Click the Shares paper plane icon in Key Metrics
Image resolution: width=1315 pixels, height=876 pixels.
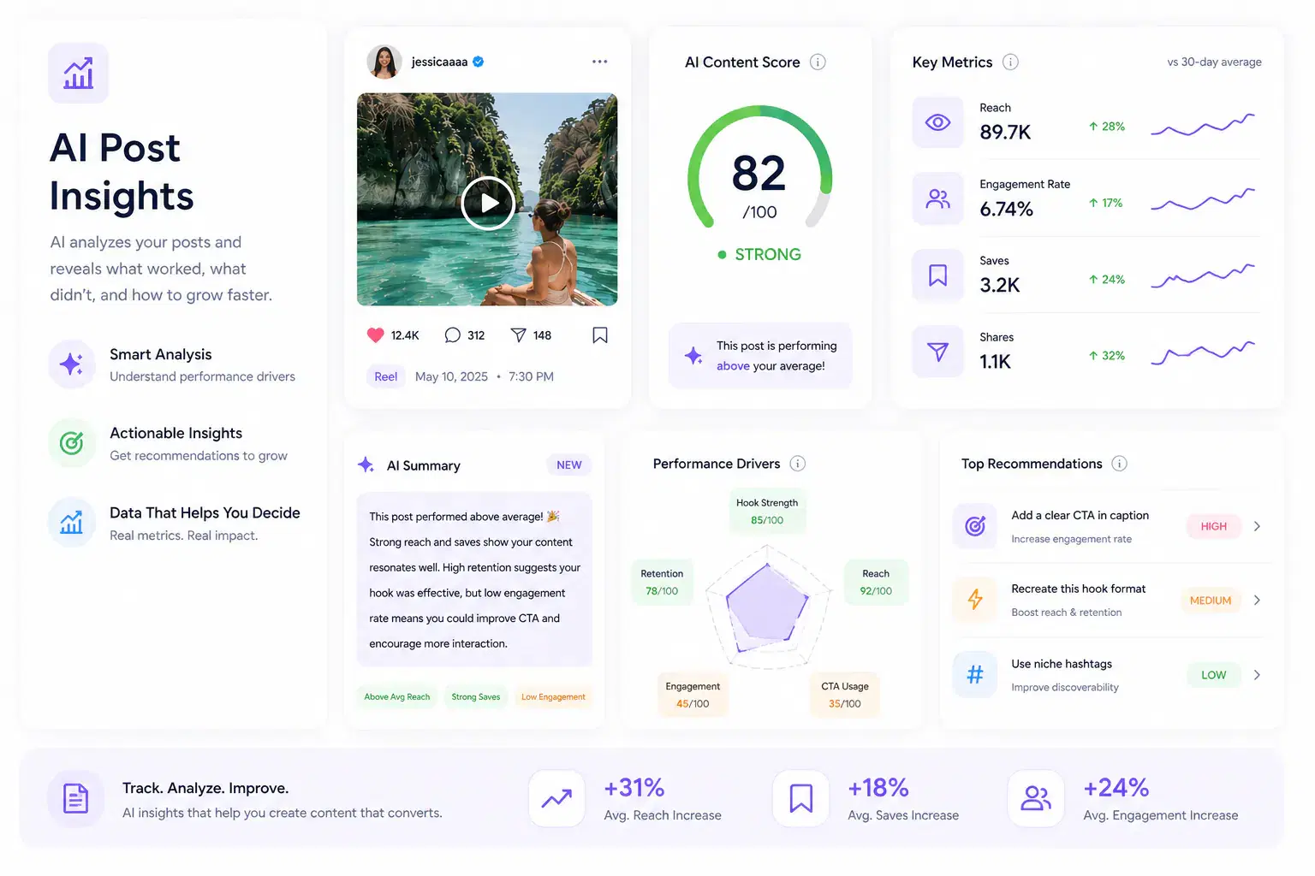pos(938,352)
